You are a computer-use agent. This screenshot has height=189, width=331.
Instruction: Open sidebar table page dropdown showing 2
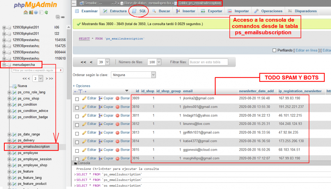(x=38, y=78)
